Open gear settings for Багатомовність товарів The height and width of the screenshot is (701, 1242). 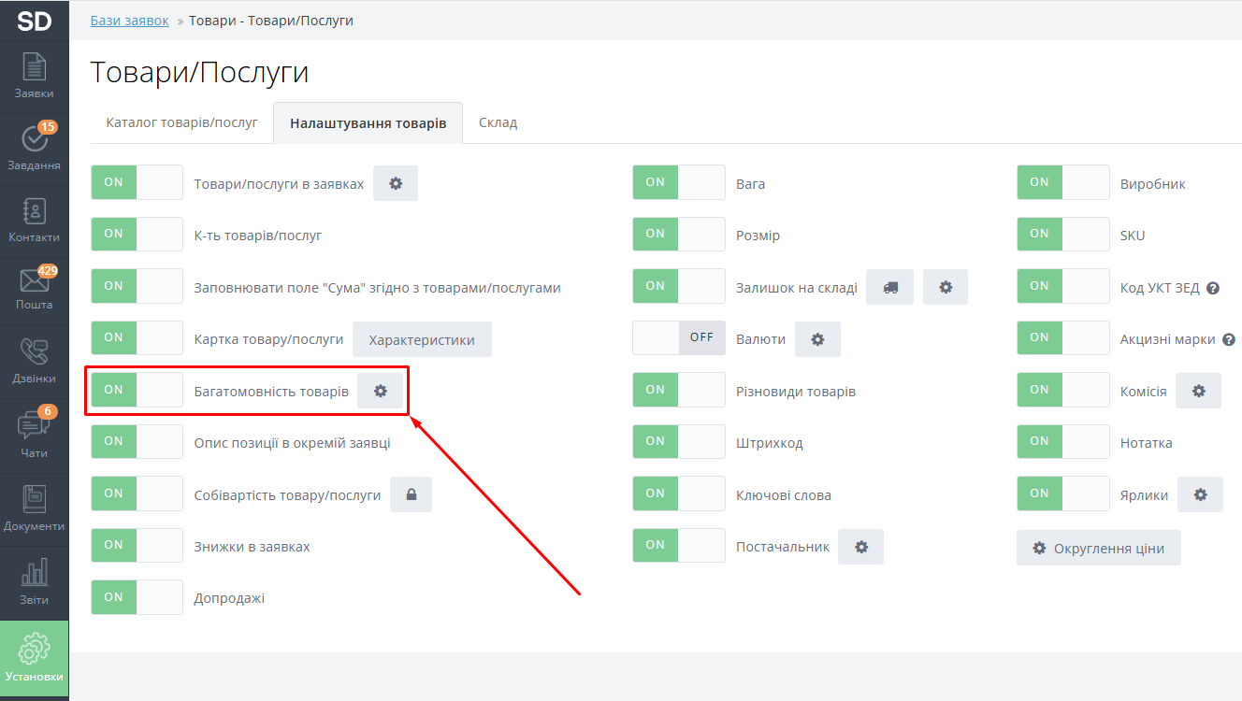point(380,392)
